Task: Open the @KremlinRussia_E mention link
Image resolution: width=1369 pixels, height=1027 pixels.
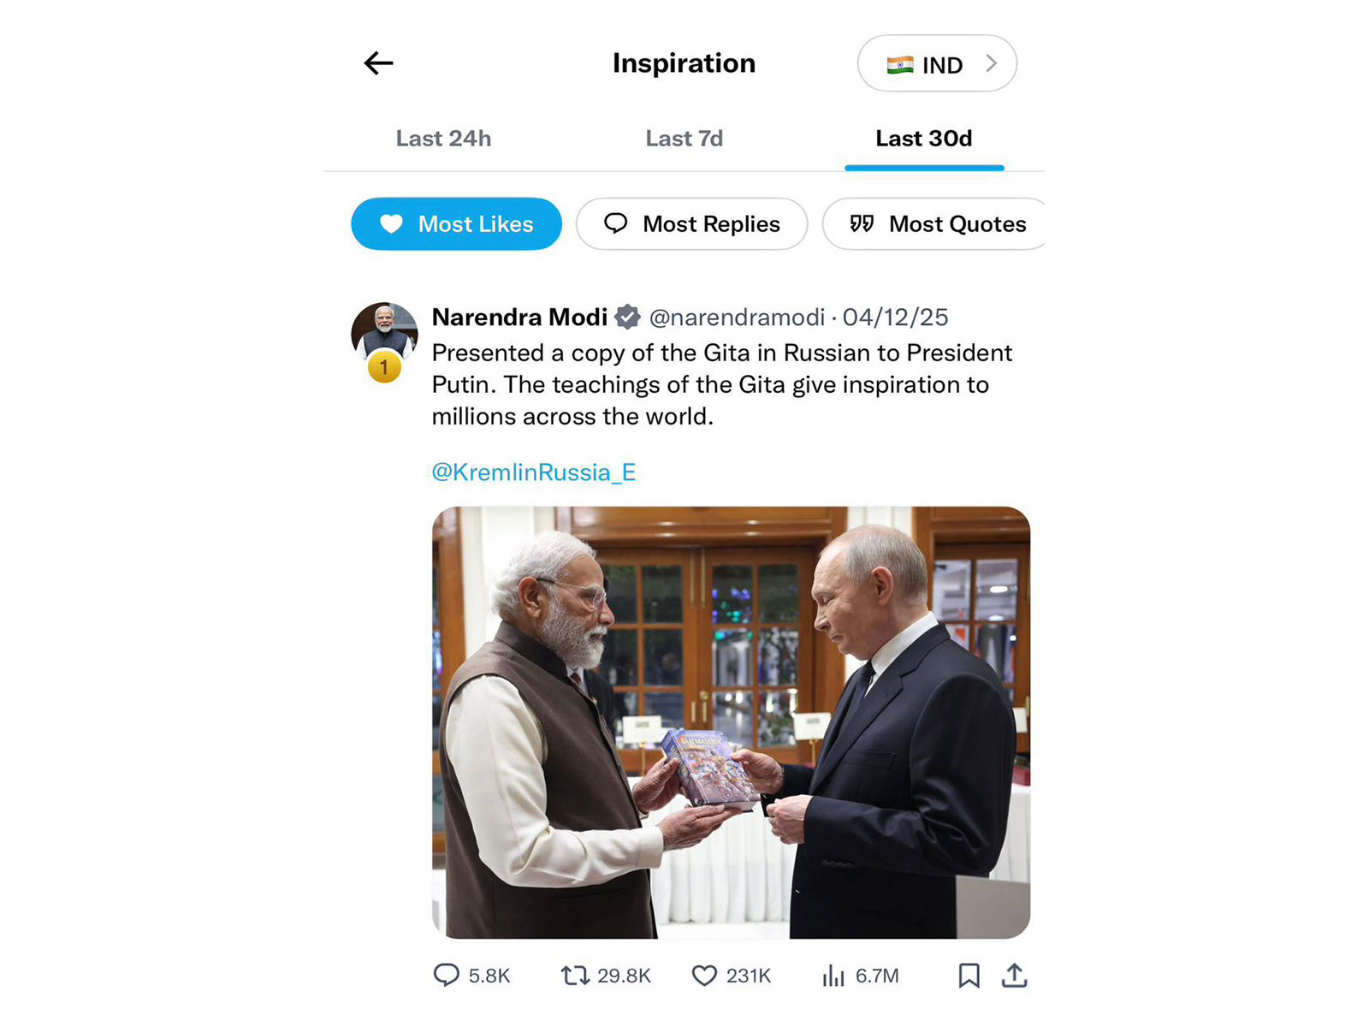Action: point(534,472)
